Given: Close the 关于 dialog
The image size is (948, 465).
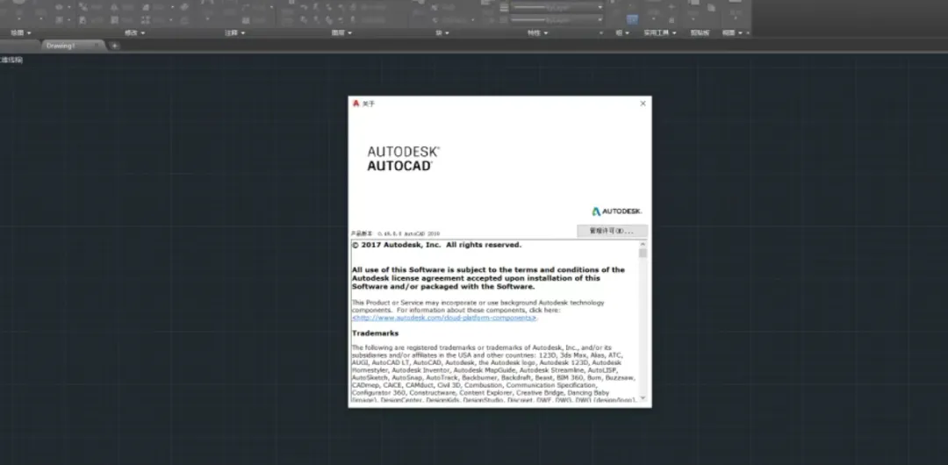Looking at the screenshot, I should click(643, 104).
